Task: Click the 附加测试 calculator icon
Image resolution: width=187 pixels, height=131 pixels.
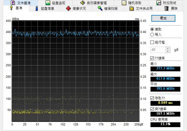Action: point(159,3)
